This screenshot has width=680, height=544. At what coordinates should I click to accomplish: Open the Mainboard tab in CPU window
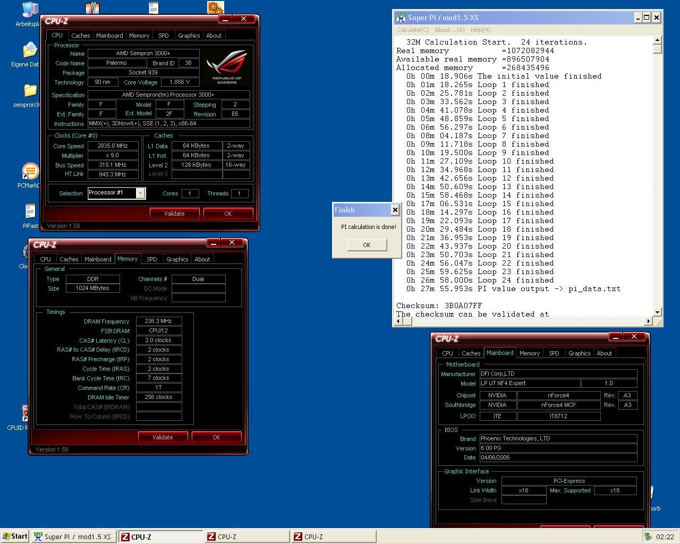coord(109,36)
